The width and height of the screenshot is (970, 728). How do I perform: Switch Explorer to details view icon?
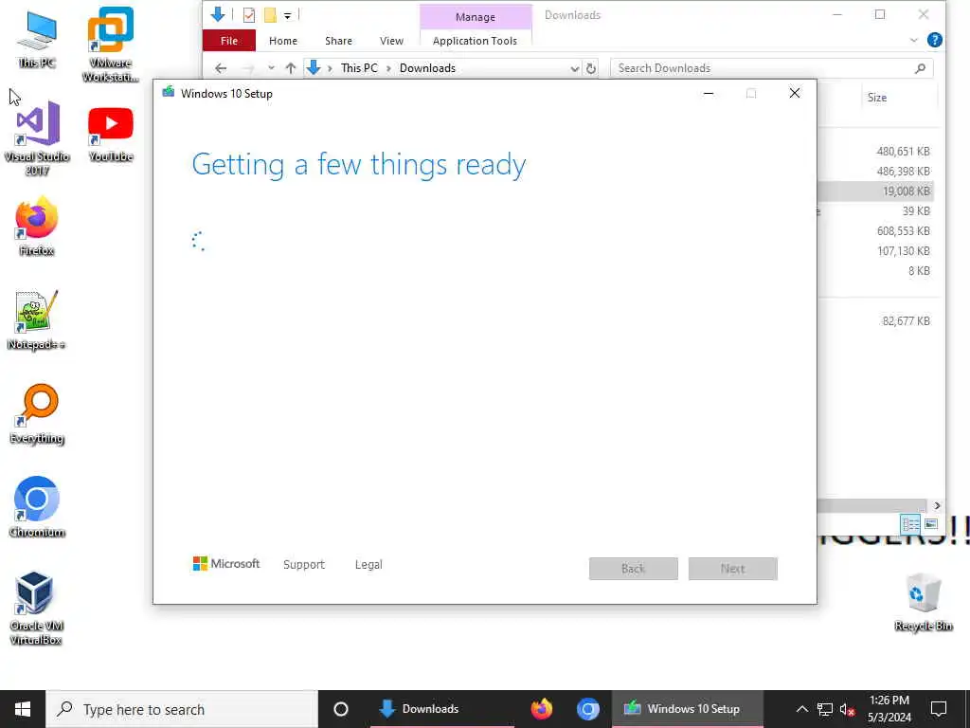(910, 524)
